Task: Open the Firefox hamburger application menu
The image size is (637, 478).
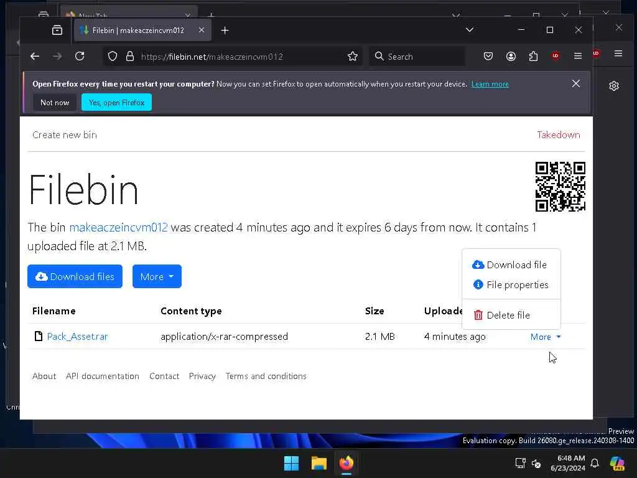Action: [578, 56]
